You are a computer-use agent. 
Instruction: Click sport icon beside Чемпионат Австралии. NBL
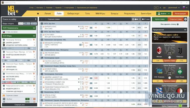pyautogui.click(x=42, y=40)
